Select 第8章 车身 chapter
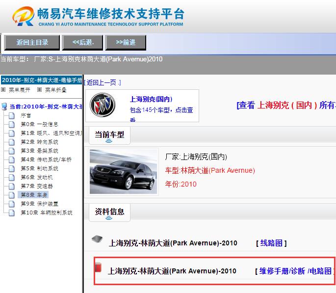 (34, 195)
